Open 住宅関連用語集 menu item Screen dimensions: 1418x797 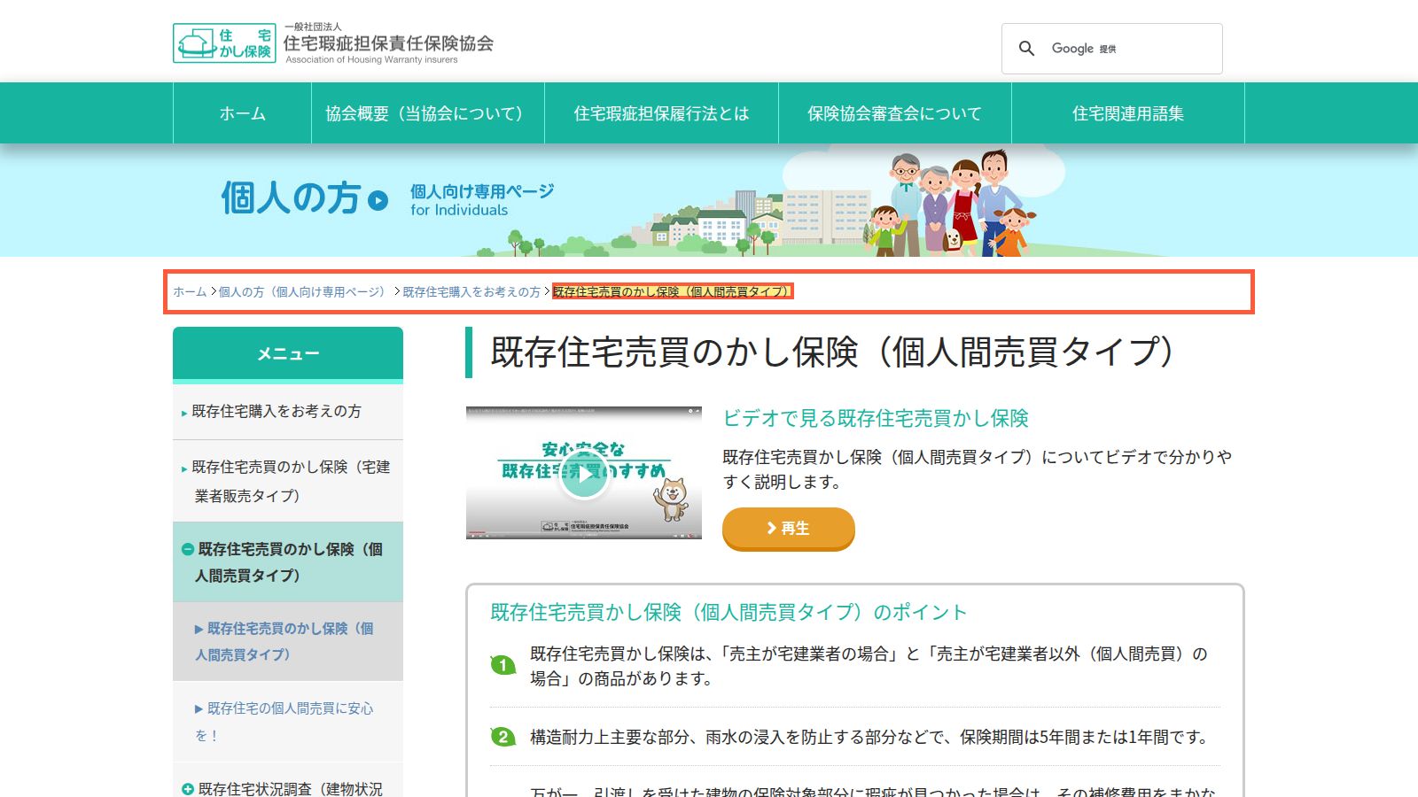1128,113
